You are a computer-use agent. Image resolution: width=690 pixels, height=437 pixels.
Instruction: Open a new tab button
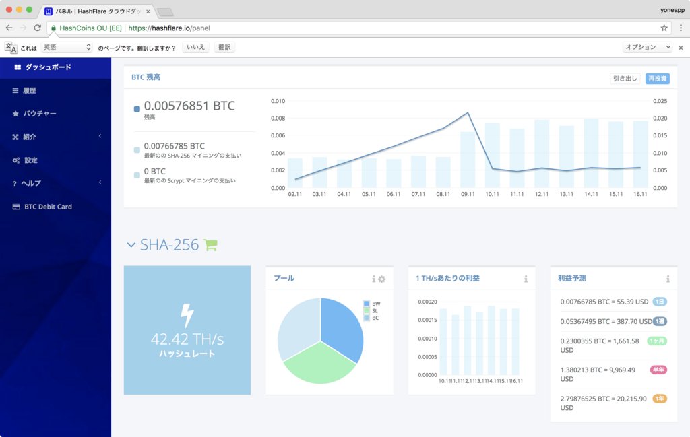click(x=166, y=12)
